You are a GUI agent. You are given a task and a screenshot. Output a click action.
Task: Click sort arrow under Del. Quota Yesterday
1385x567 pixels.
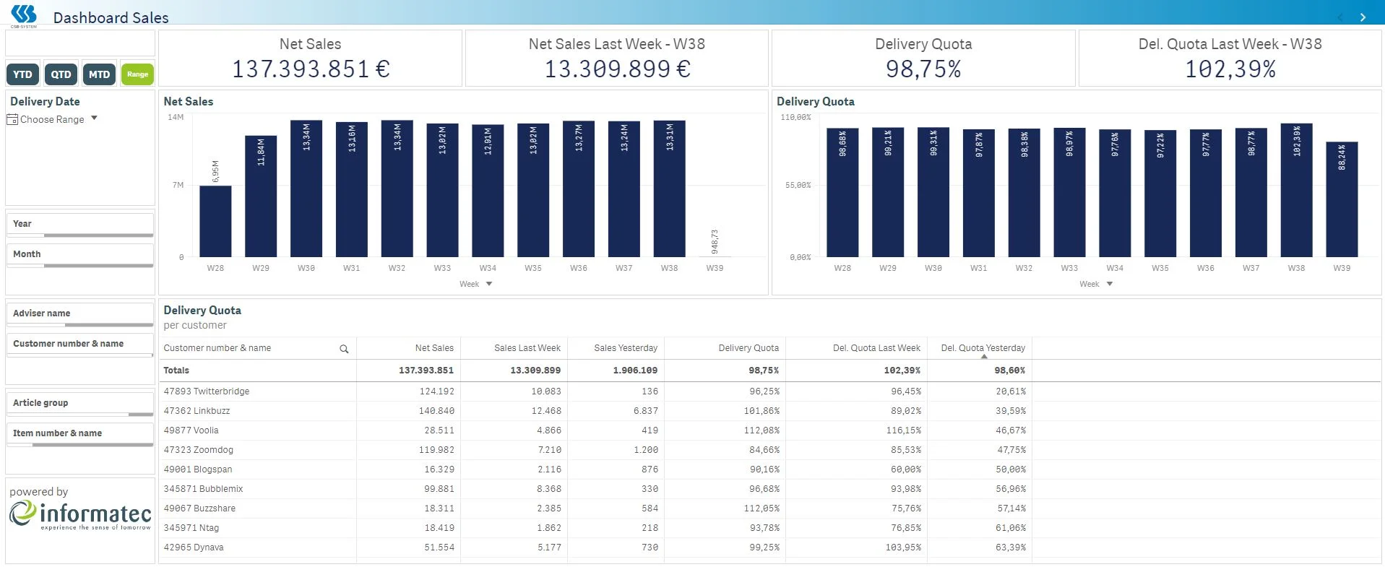click(x=983, y=357)
